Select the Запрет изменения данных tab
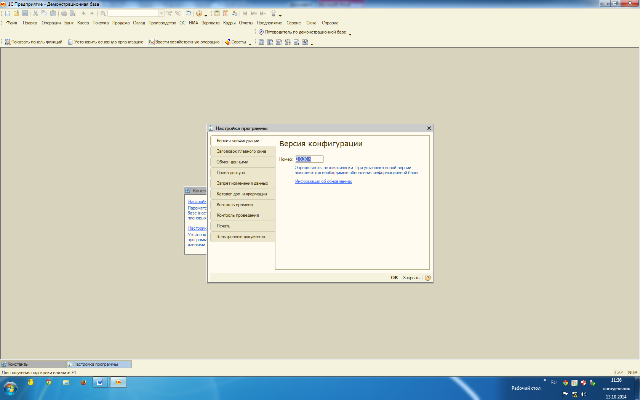 243,183
